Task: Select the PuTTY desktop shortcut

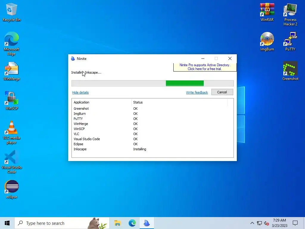Action: point(290,42)
